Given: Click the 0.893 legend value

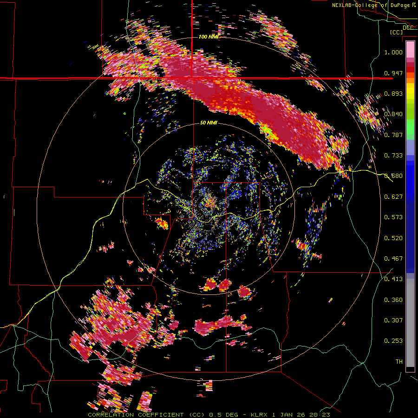Looking at the screenshot, I should pyautogui.click(x=393, y=93).
